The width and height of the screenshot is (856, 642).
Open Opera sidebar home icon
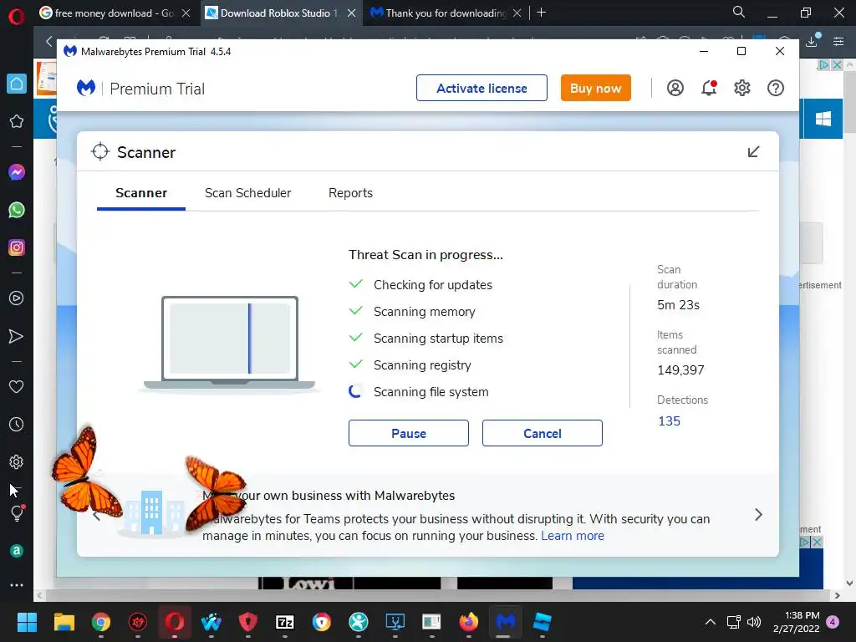[x=17, y=84]
